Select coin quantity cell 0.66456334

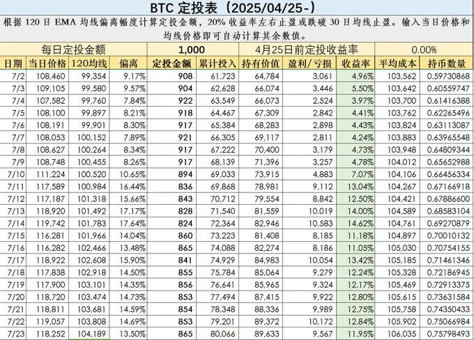(x=447, y=174)
